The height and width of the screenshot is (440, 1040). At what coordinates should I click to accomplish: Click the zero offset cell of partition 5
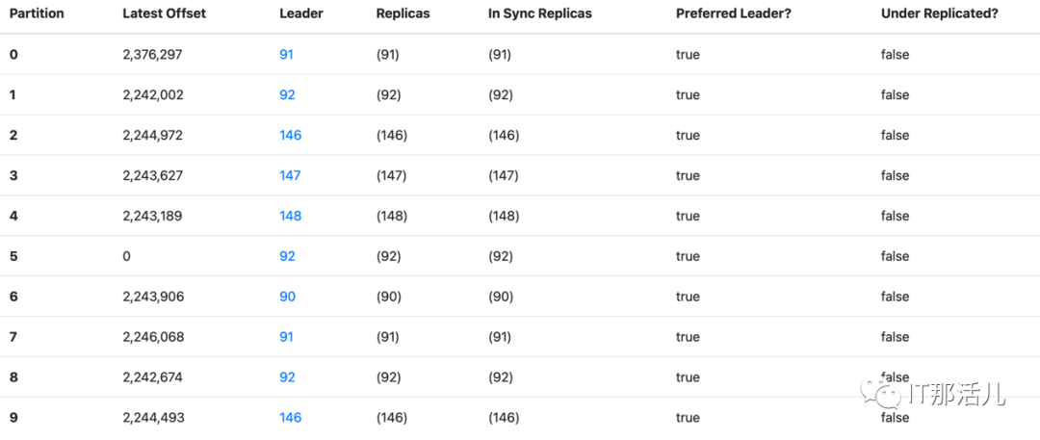click(126, 257)
